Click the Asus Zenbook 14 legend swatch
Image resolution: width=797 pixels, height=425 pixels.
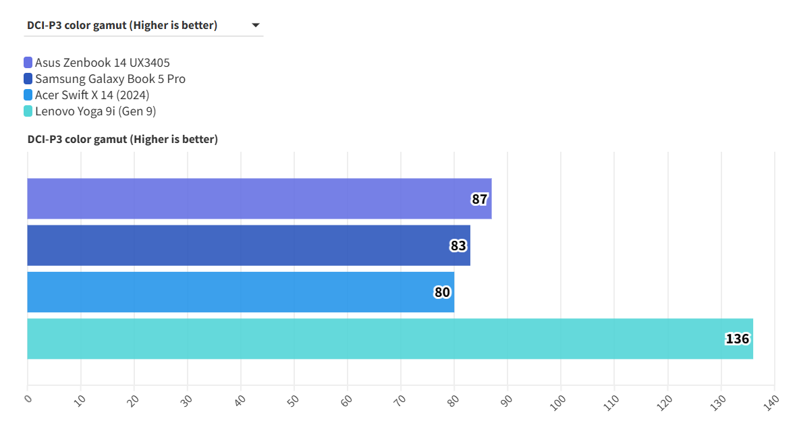(x=28, y=63)
